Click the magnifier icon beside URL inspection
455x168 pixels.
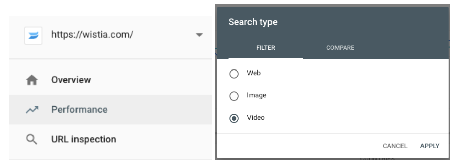(32, 139)
